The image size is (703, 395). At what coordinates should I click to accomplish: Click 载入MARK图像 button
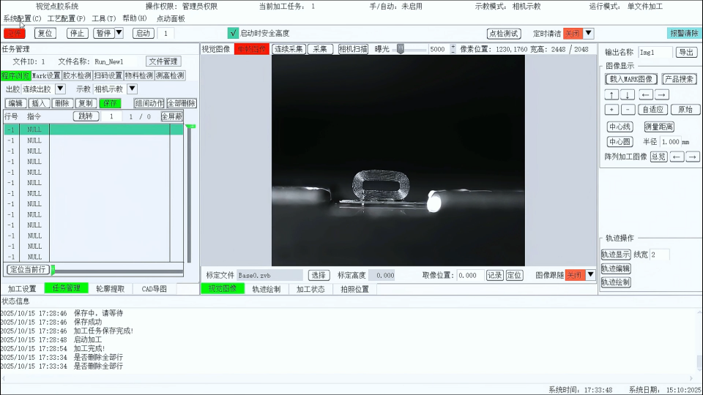[631, 79]
